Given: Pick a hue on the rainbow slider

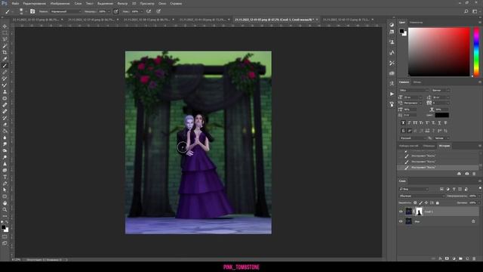Looking at the screenshot, I should 476,52.
